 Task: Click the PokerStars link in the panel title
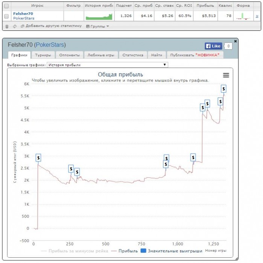(x=50, y=45)
